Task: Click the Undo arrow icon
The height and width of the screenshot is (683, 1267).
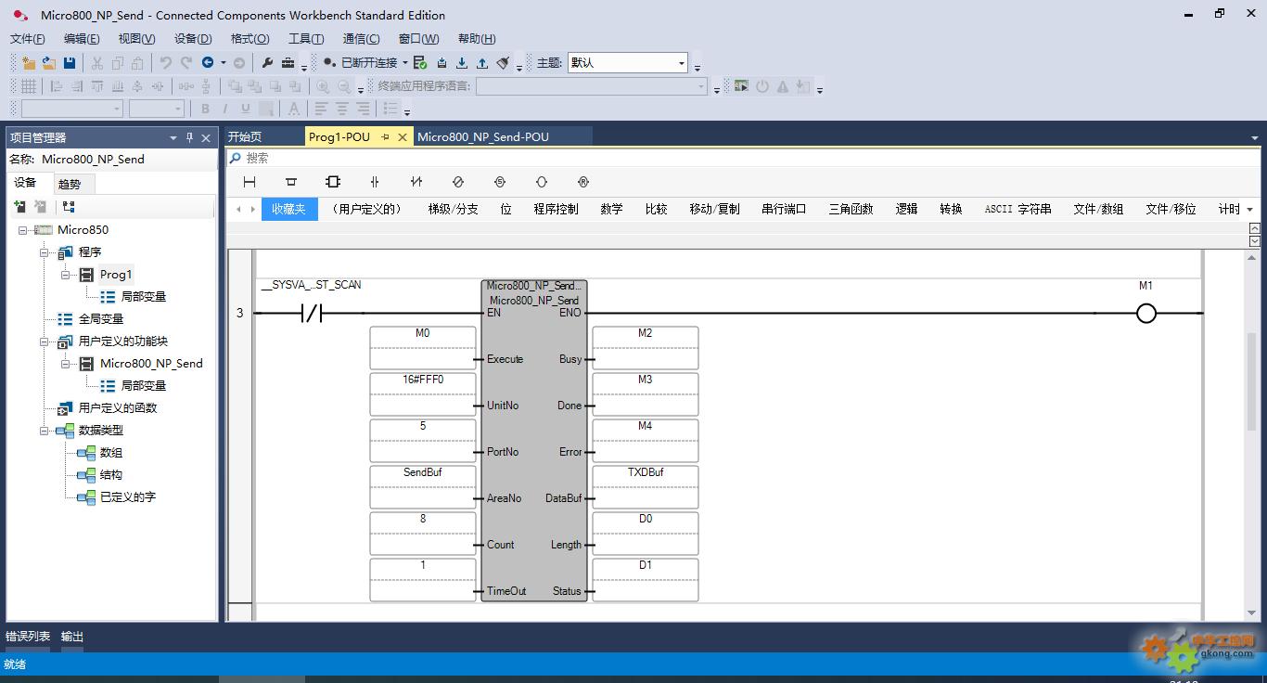Action: point(166,62)
